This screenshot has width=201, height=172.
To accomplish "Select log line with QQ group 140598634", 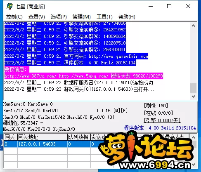I will coord(65,36).
